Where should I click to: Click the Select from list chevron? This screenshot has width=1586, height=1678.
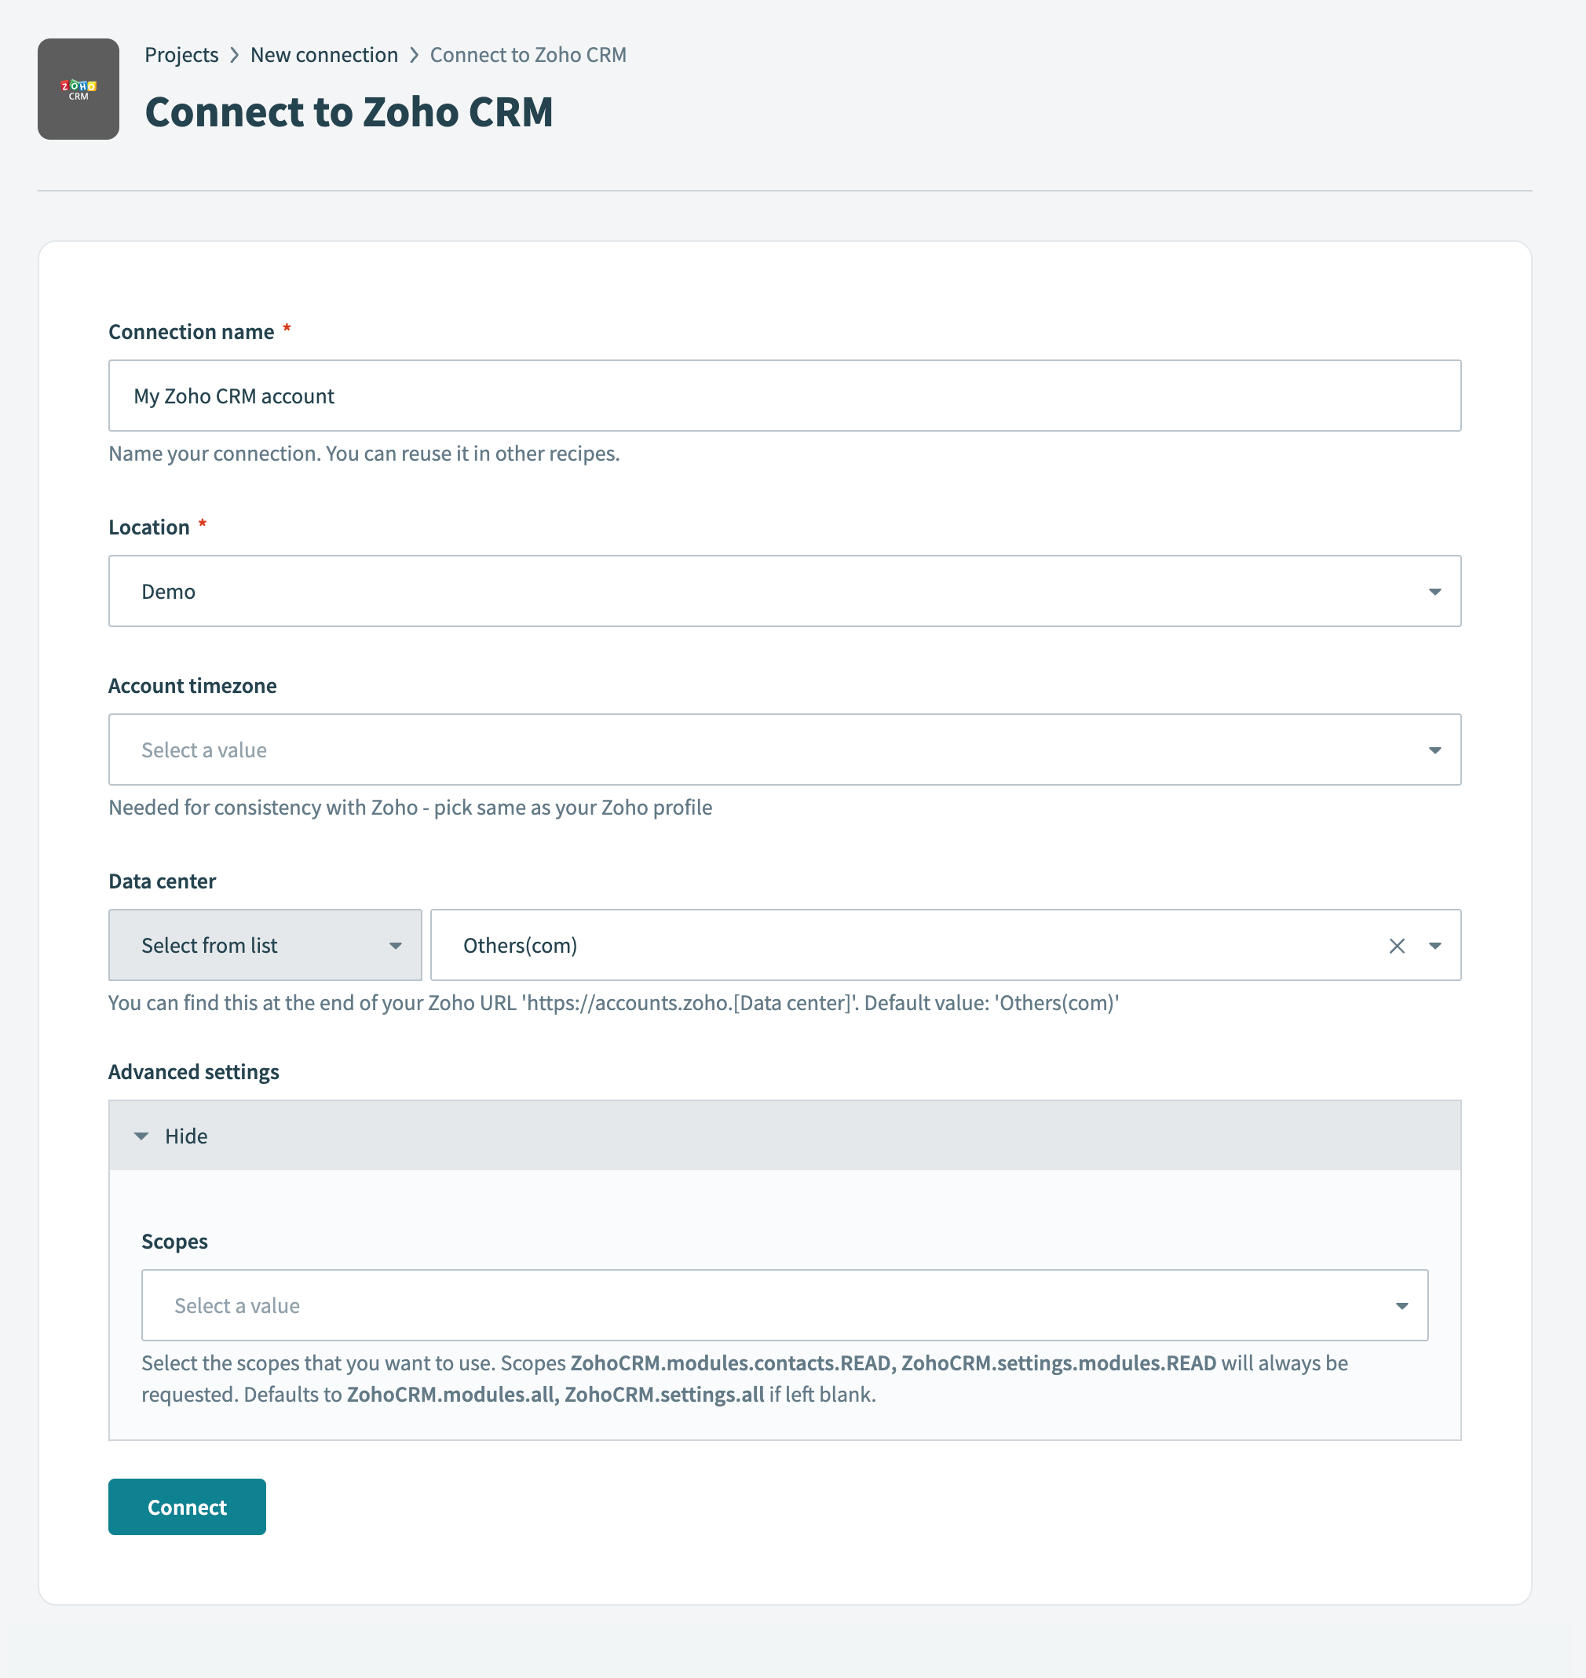tap(395, 946)
